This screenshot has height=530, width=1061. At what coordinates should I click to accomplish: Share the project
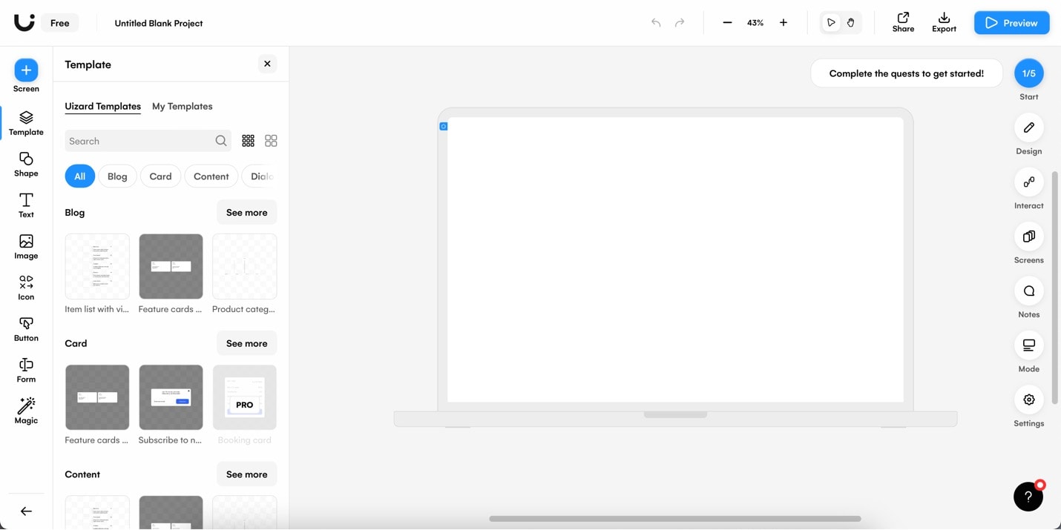pyautogui.click(x=903, y=22)
